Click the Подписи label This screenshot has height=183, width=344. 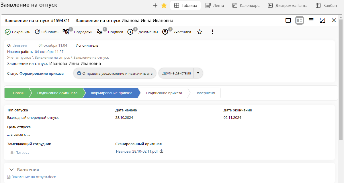pyautogui.click(x=116, y=32)
